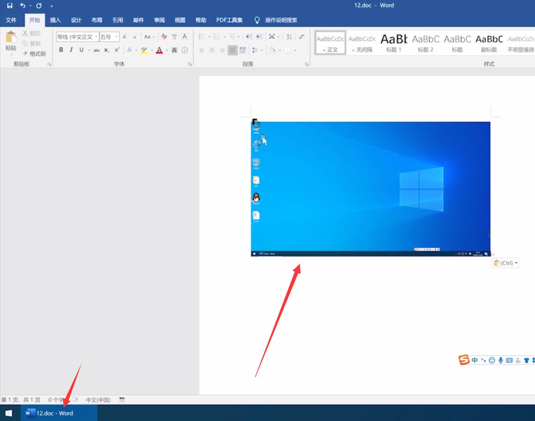Screen dimensions: 535x421
Task: Toggle justify alignment
Action: 232,50
